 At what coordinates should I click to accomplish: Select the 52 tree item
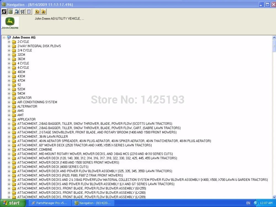click(19, 85)
